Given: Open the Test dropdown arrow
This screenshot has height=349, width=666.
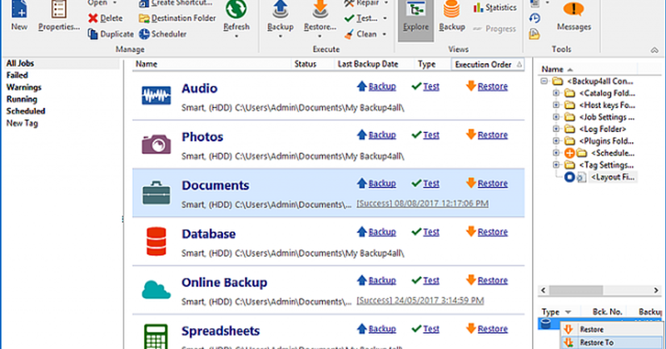Looking at the screenshot, I should (385, 18).
